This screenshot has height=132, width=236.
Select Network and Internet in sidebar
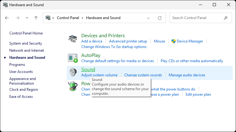pyautogui.click(x=27, y=50)
